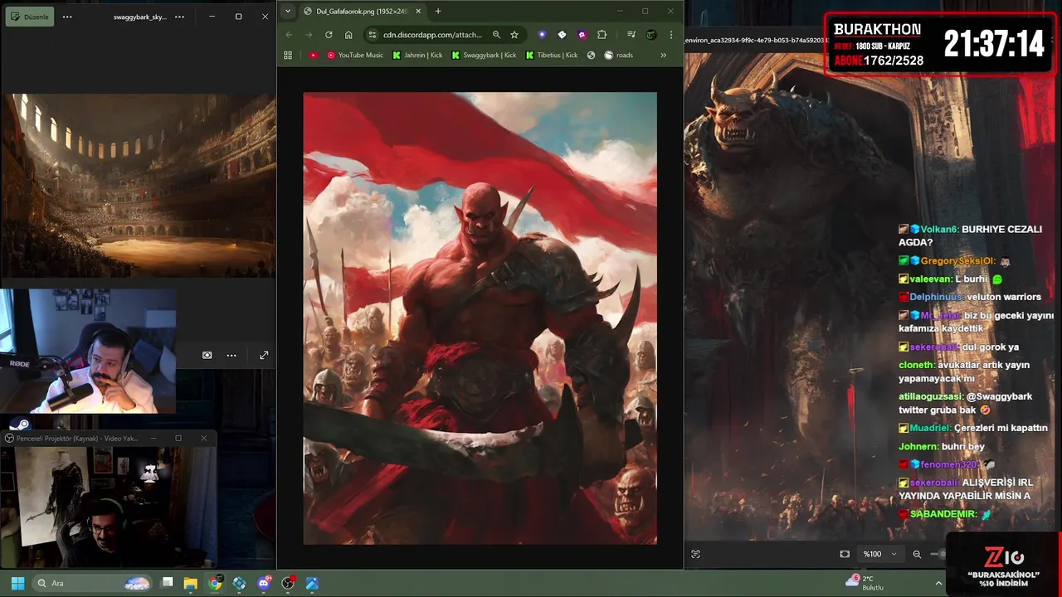Go forward in Chrome history
This screenshot has height=597, width=1062.
tap(309, 35)
